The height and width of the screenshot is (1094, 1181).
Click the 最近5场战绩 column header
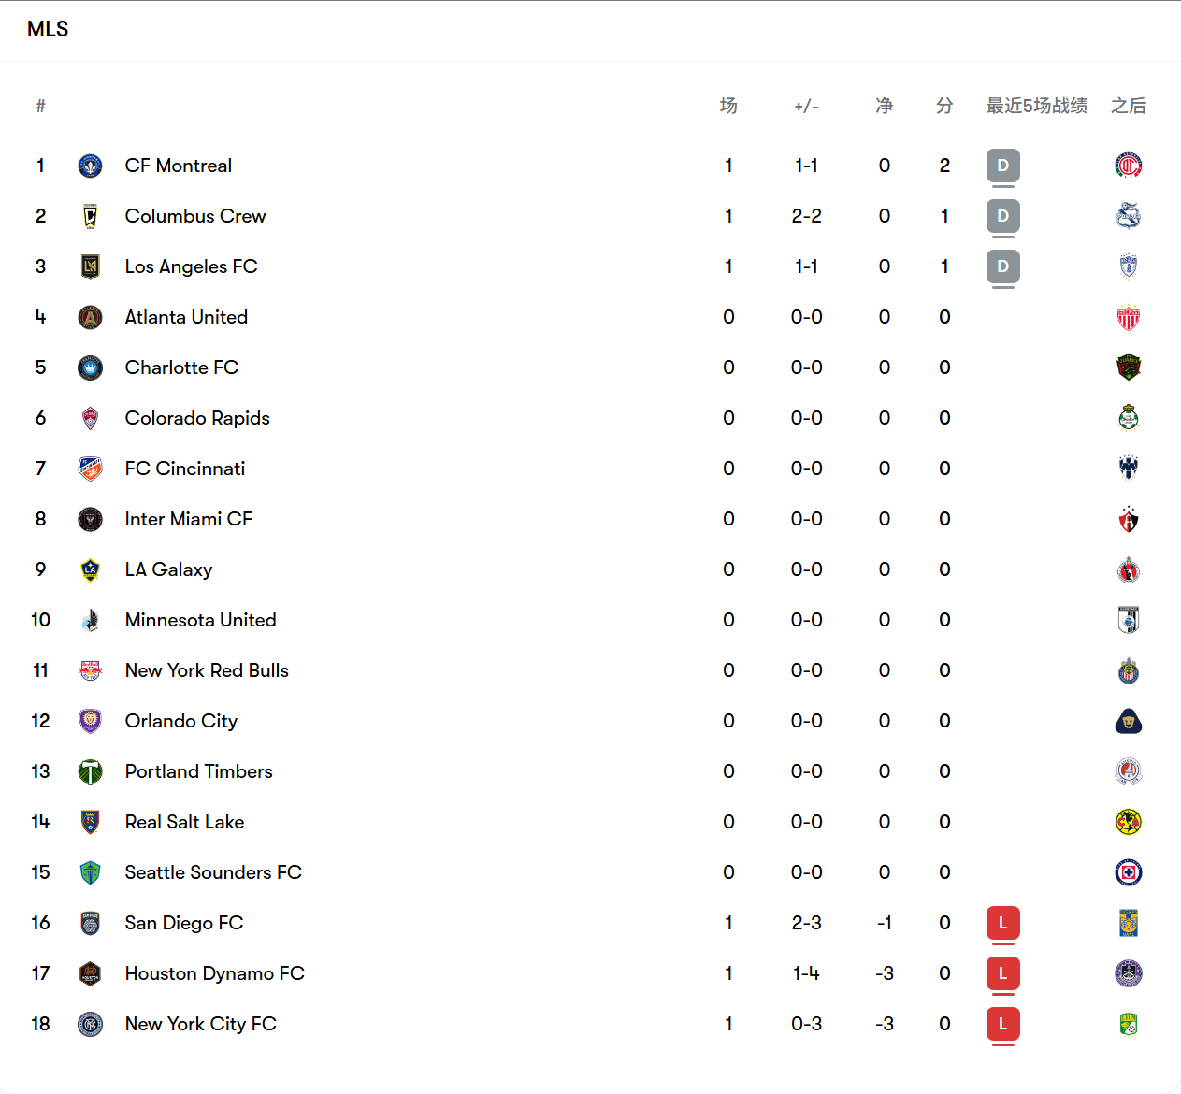[1037, 106]
